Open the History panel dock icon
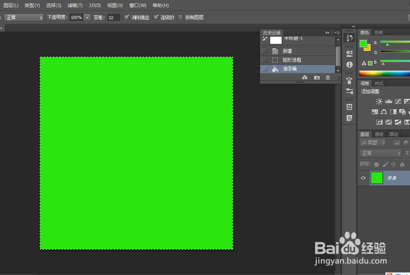 tap(349, 38)
